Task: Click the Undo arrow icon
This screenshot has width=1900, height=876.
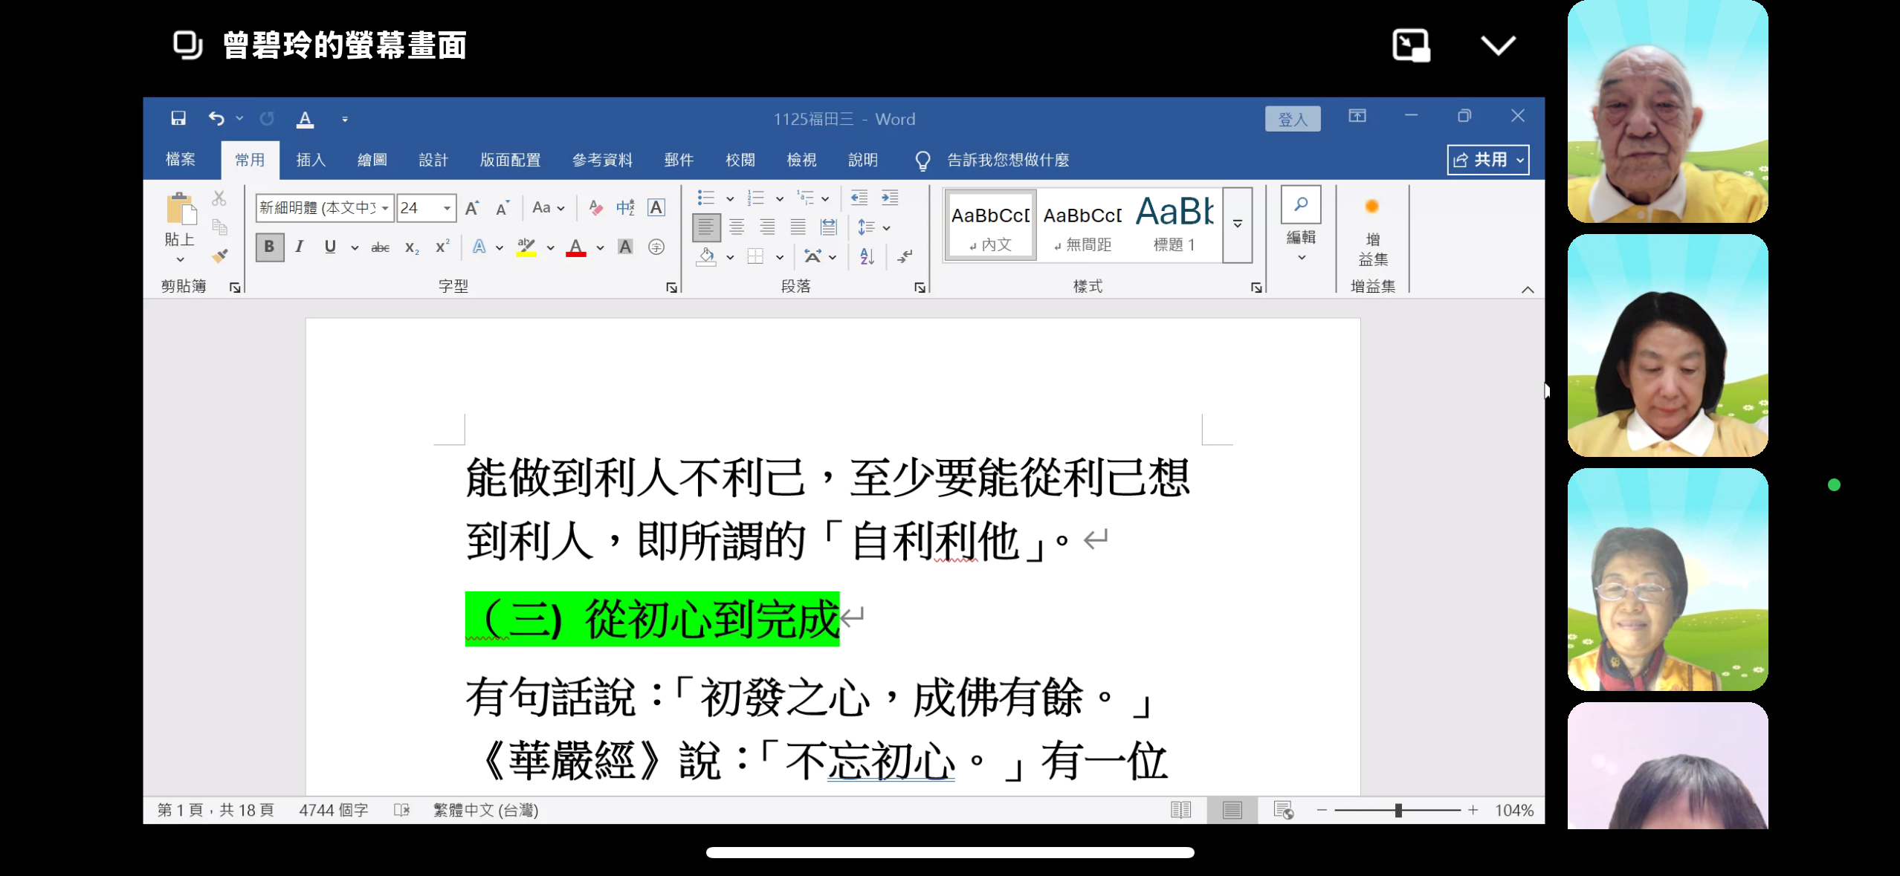Action: (x=216, y=118)
